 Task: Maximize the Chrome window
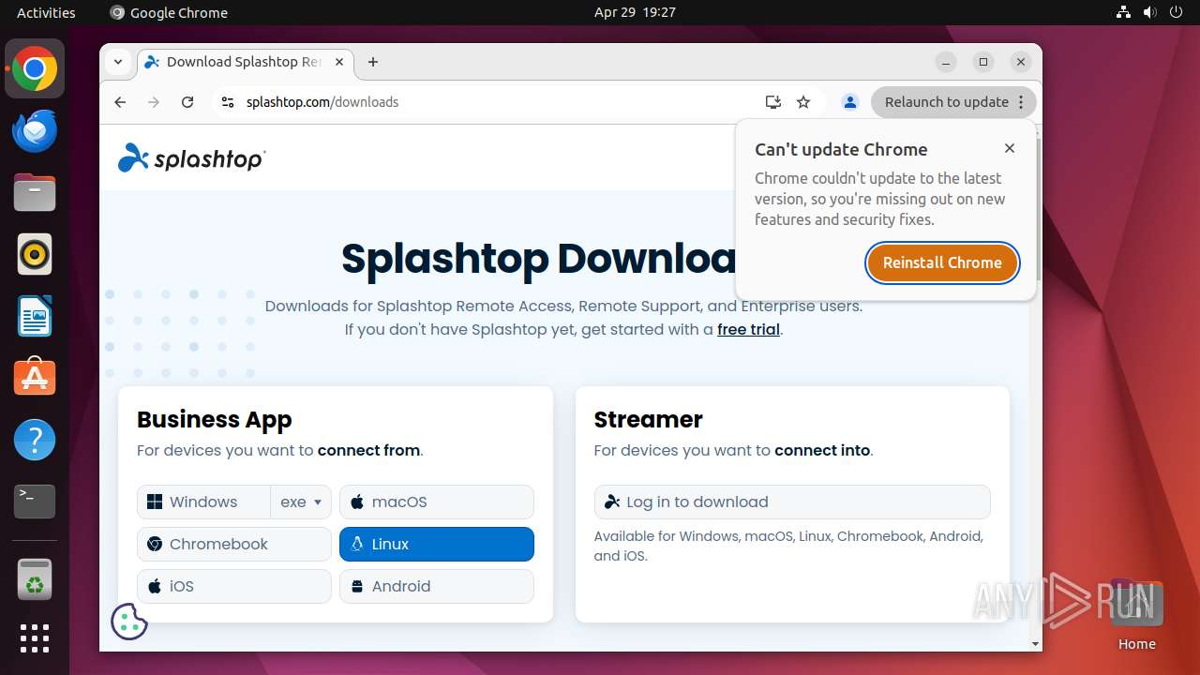983,62
